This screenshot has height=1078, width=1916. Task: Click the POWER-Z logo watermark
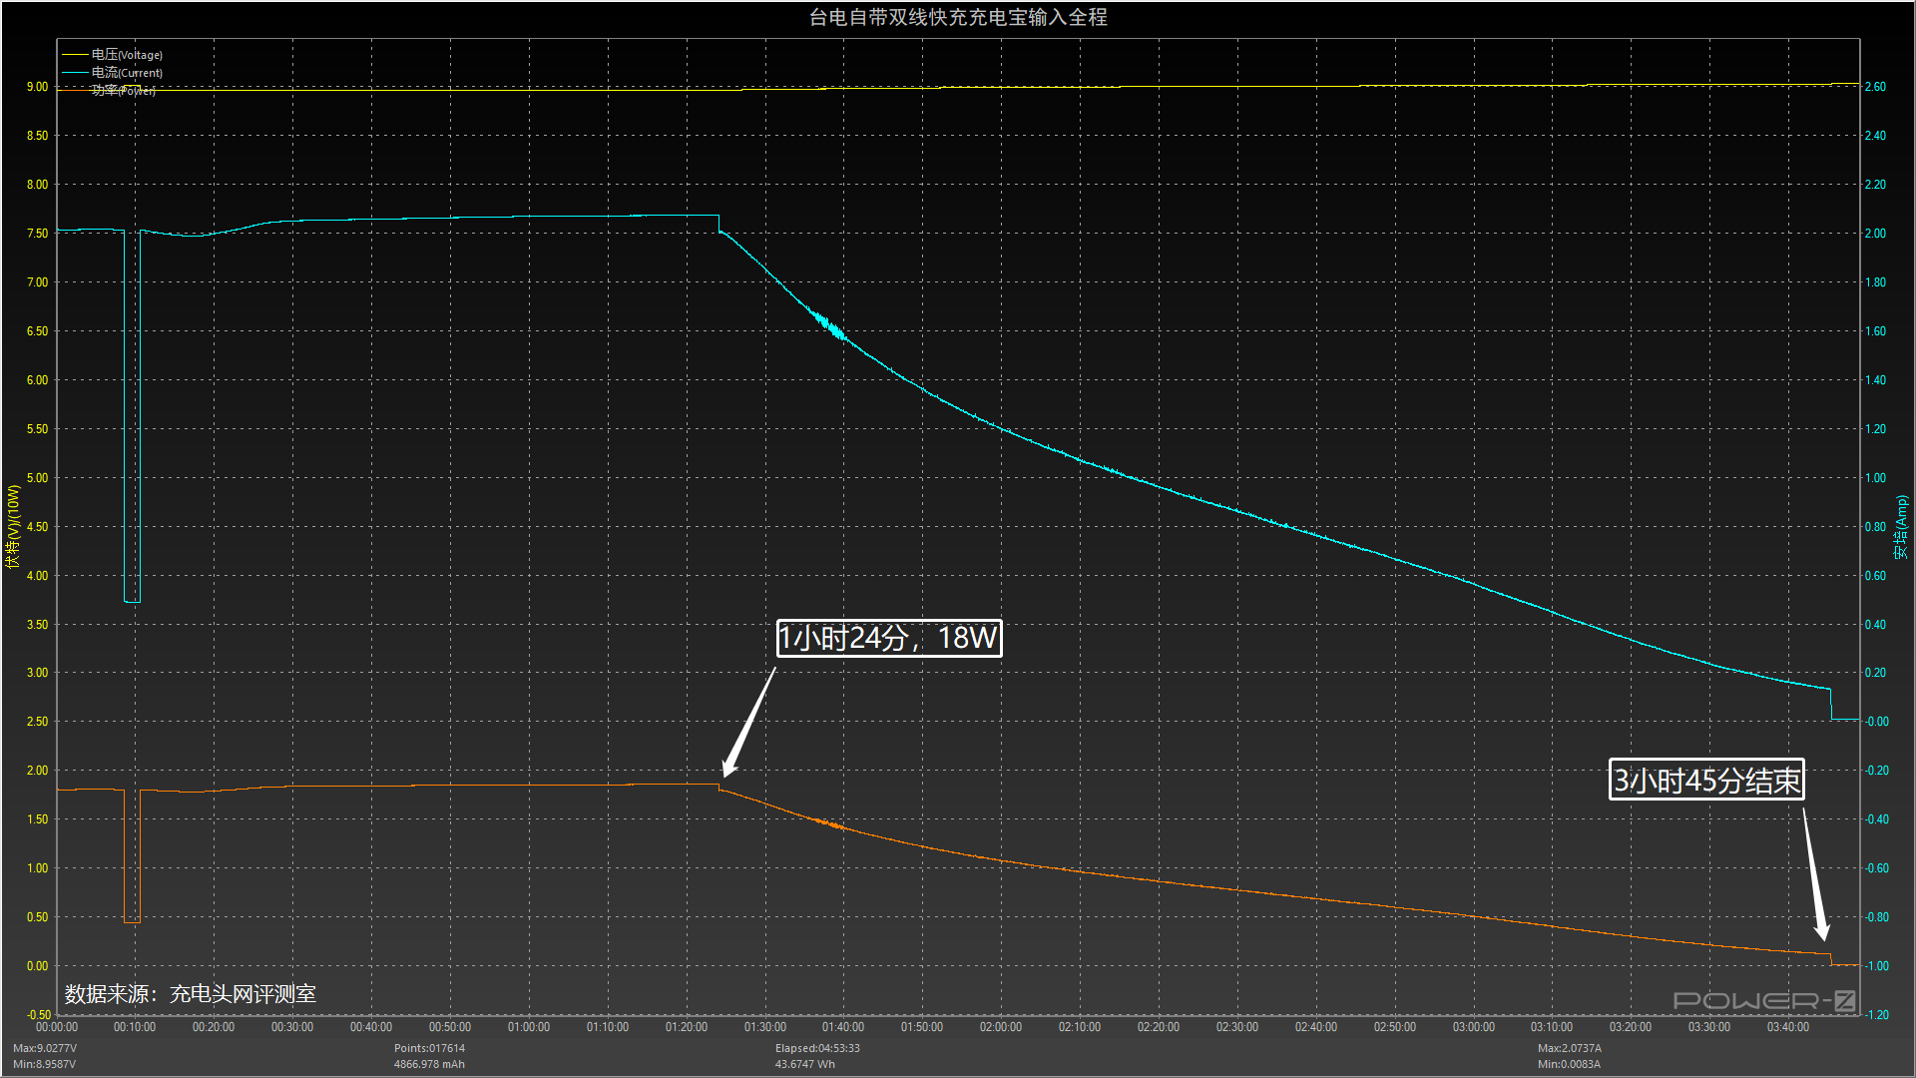point(1763,1000)
